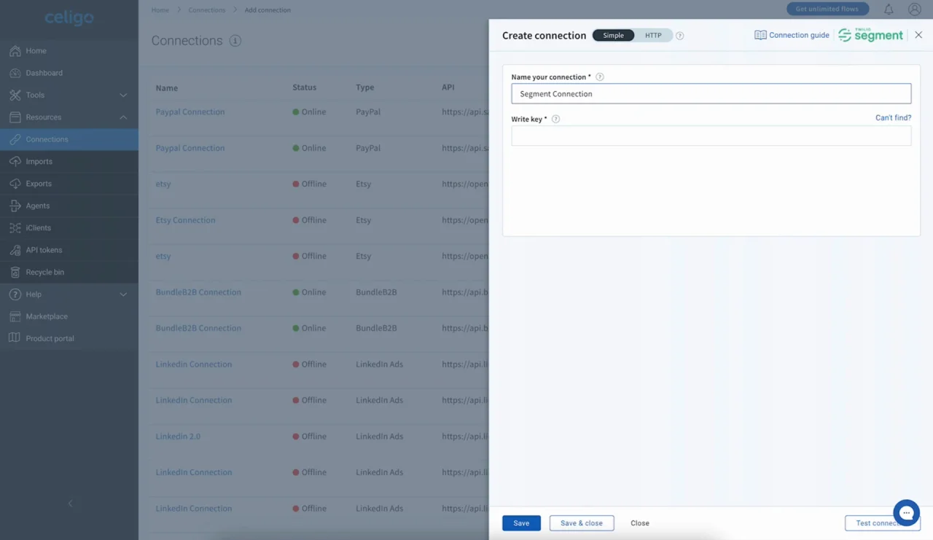Collapse the sidebar with the arrow
This screenshot has height=540, width=933.
70,504
